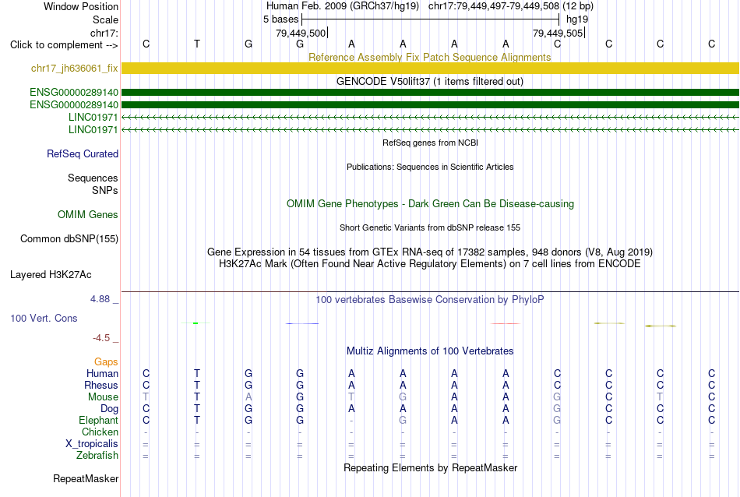Select the yellow fix patch alignment bar

[x=430, y=68]
